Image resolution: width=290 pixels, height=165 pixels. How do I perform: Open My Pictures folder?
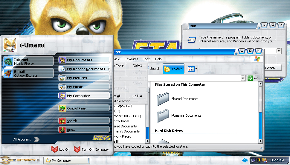(x=84, y=78)
